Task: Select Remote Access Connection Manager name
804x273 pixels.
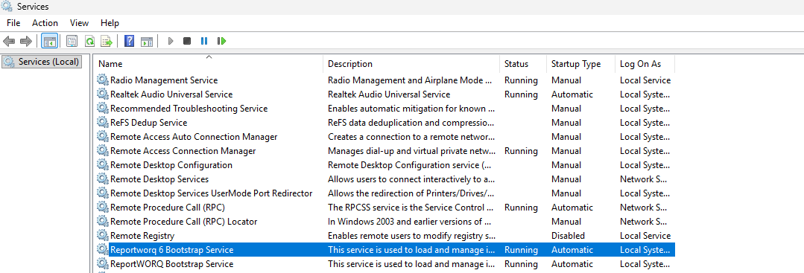Action: click(183, 151)
